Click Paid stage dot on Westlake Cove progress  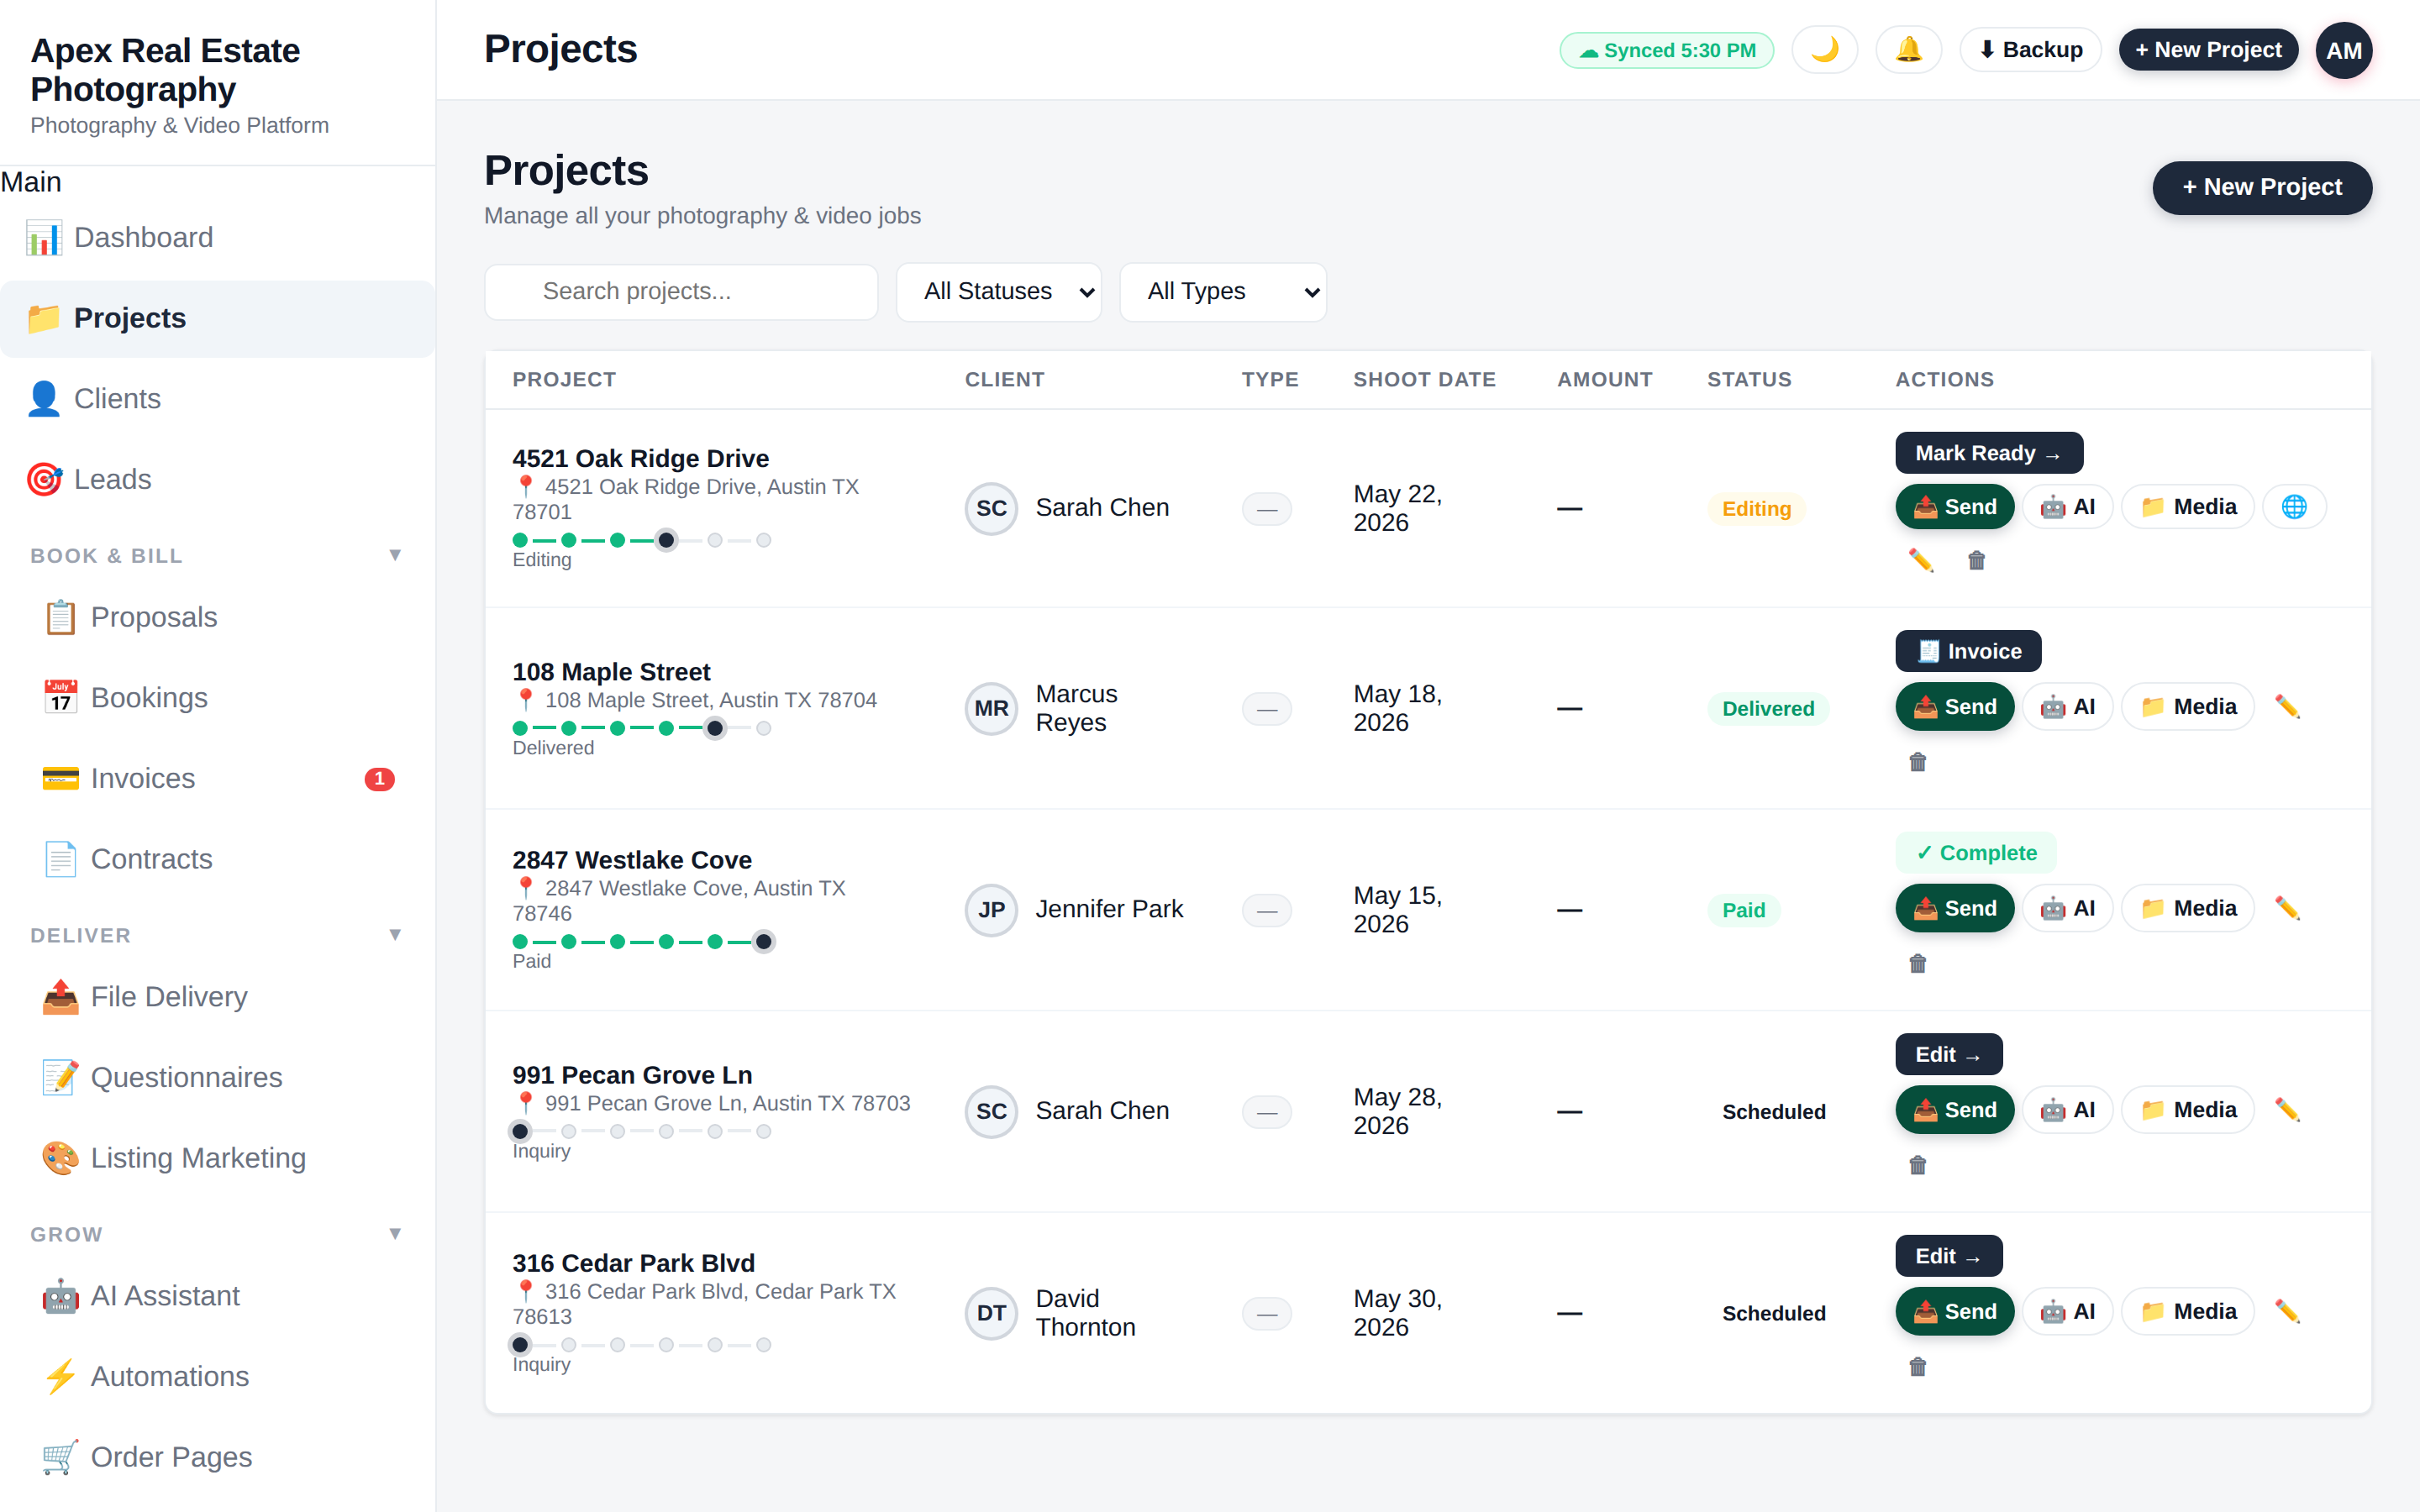click(763, 941)
